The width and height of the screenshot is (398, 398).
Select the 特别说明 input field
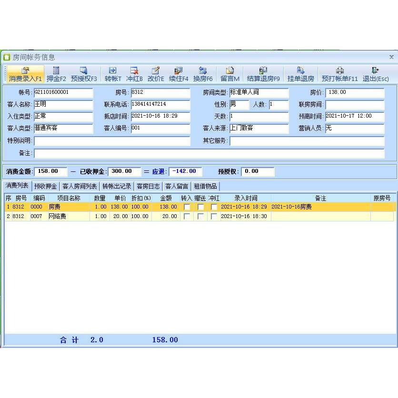112,141
